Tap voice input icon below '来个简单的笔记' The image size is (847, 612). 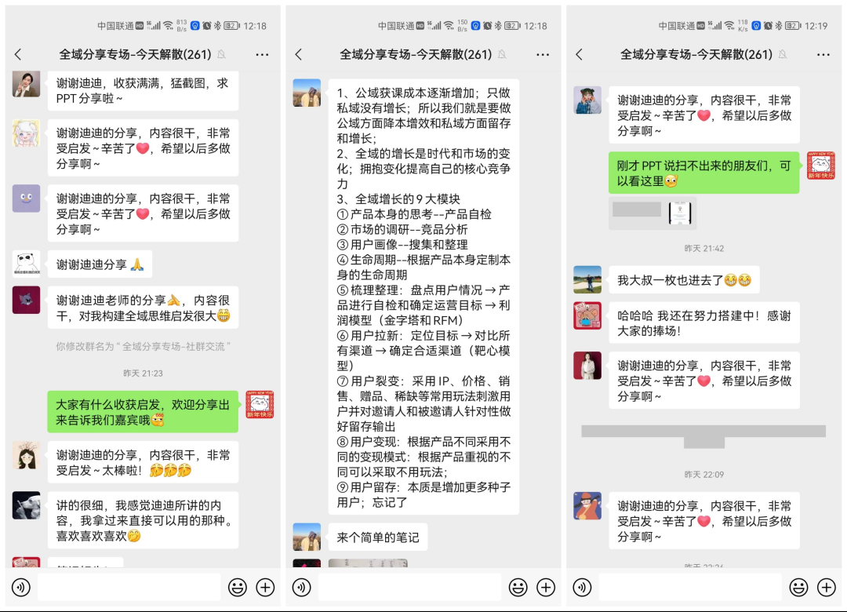301,587
